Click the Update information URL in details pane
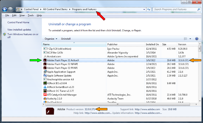 click(x=148, y=113)
